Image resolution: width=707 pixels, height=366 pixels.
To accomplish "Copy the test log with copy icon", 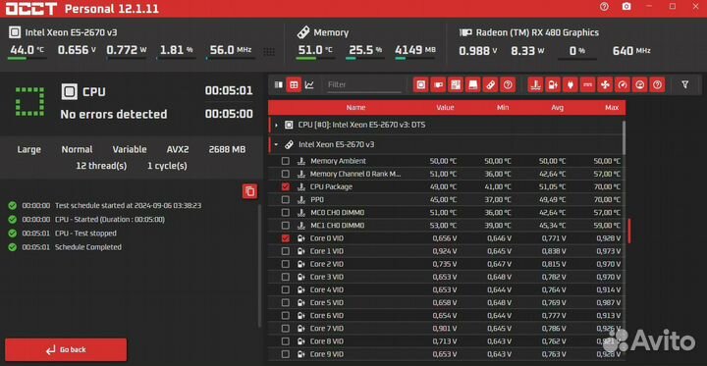I will tap(249, 191).
